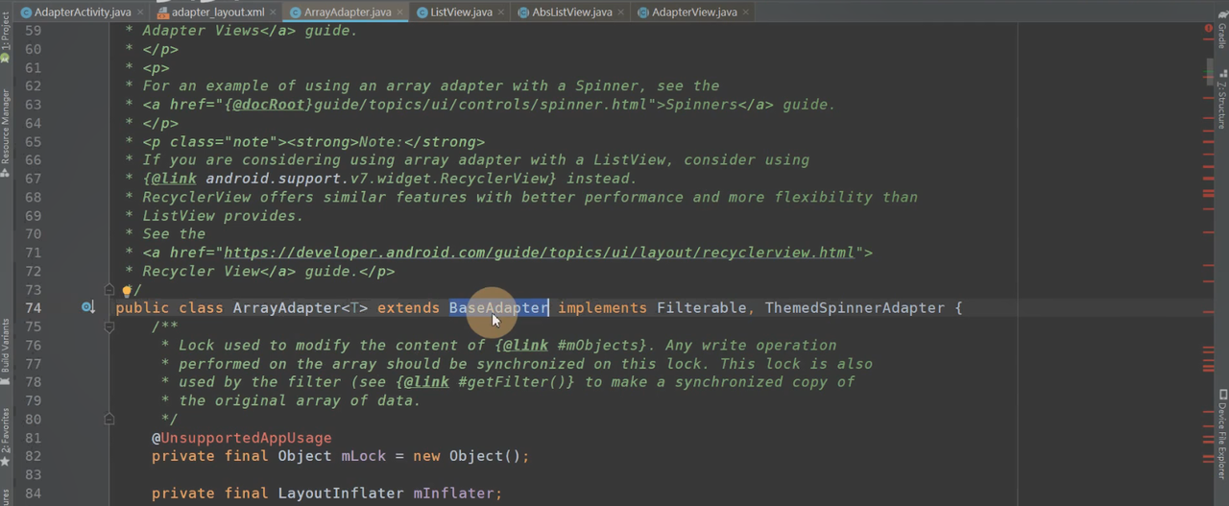Close the ArrayAdapter.java tab
1229x506 pixels.
398,12
